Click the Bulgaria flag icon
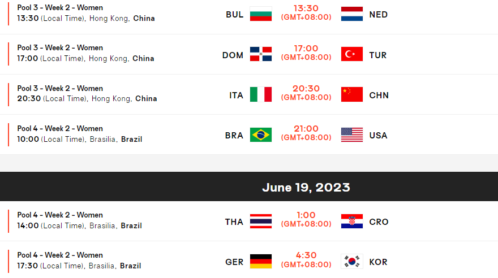498x278 pixels. click(x=261, y=14)
